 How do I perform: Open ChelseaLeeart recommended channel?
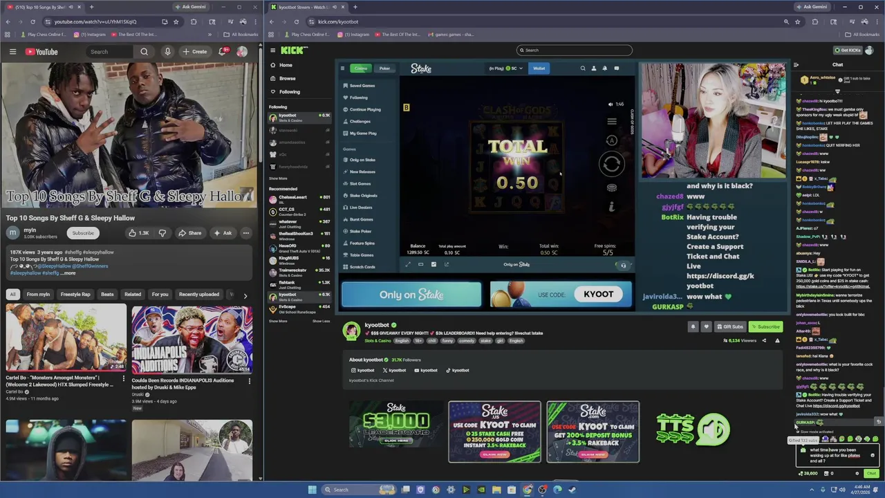coord(300,199)
